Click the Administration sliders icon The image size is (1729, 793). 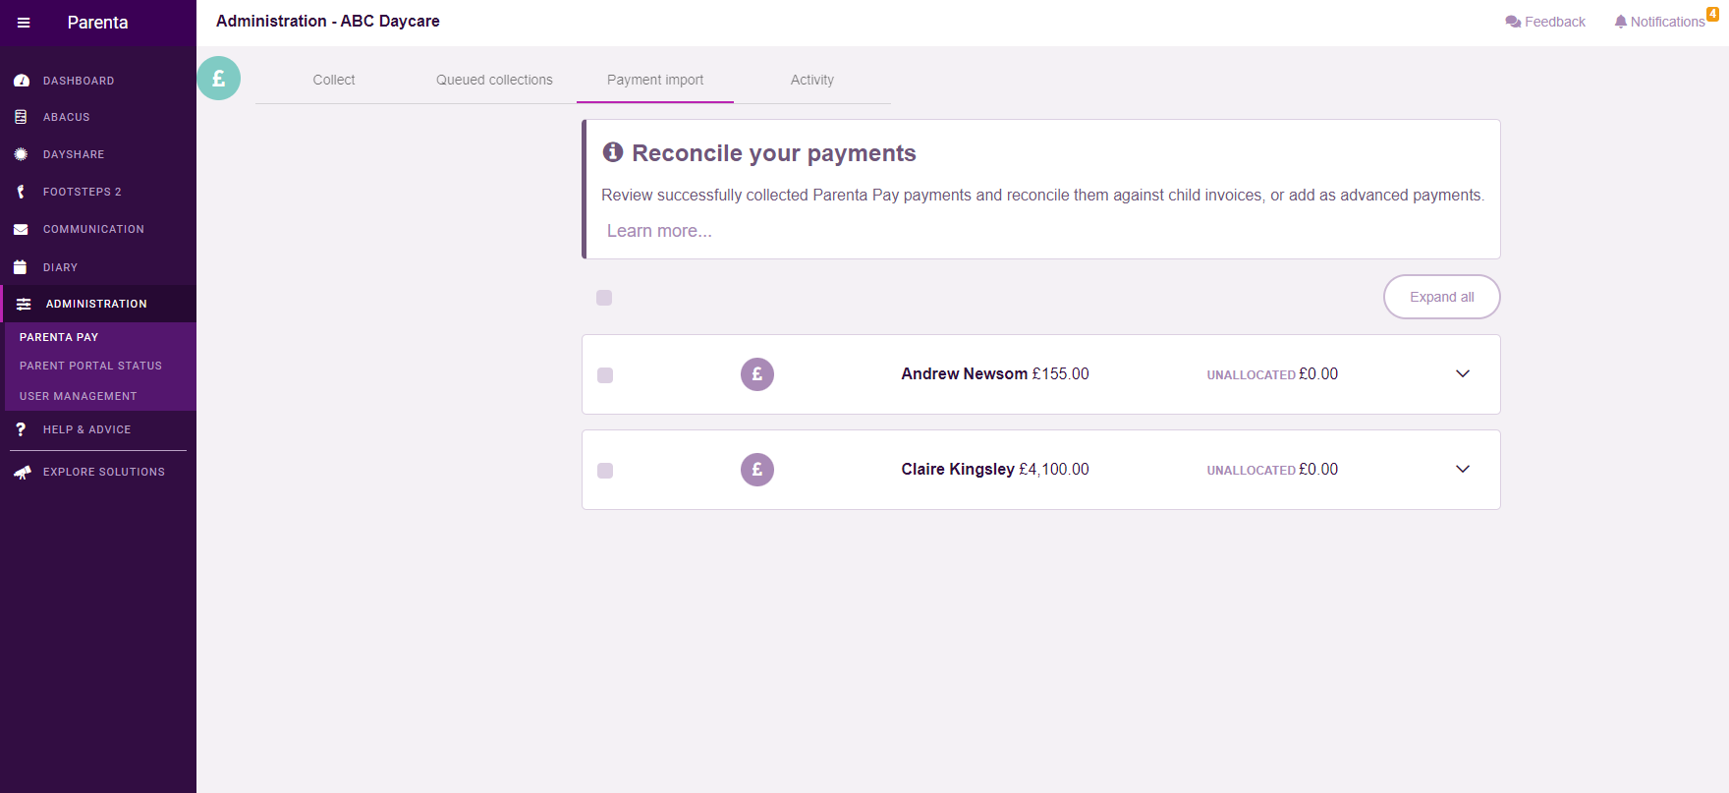click(24, 304)
